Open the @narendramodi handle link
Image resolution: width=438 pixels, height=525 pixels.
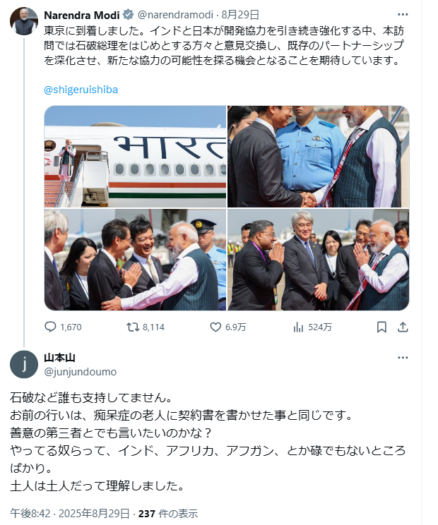[x=176, y=15]
